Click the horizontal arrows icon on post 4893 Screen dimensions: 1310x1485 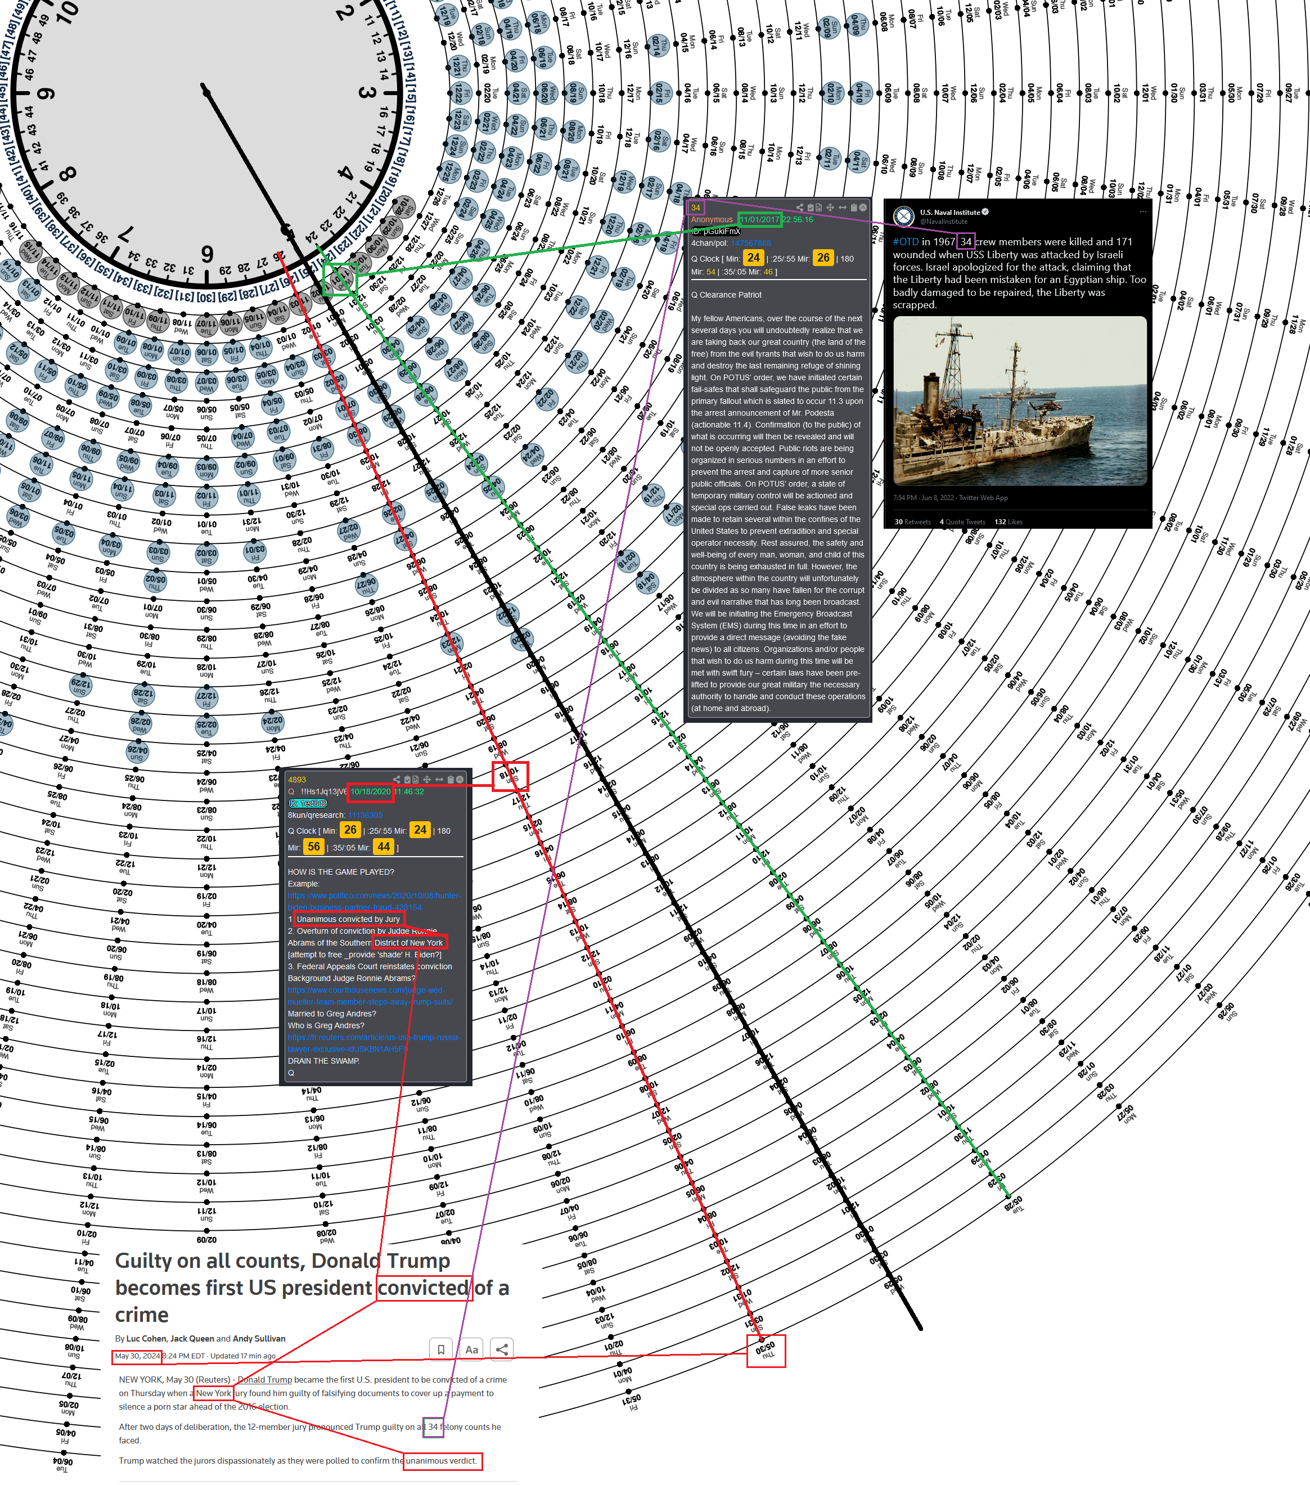[440, 780]
